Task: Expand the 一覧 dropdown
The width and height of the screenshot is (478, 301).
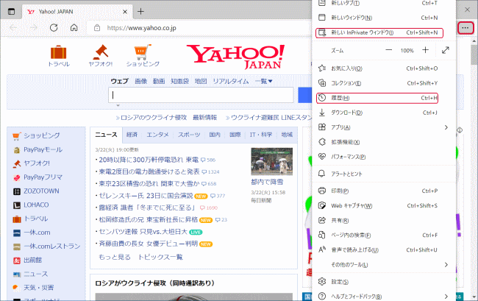Action: [264, 81]
